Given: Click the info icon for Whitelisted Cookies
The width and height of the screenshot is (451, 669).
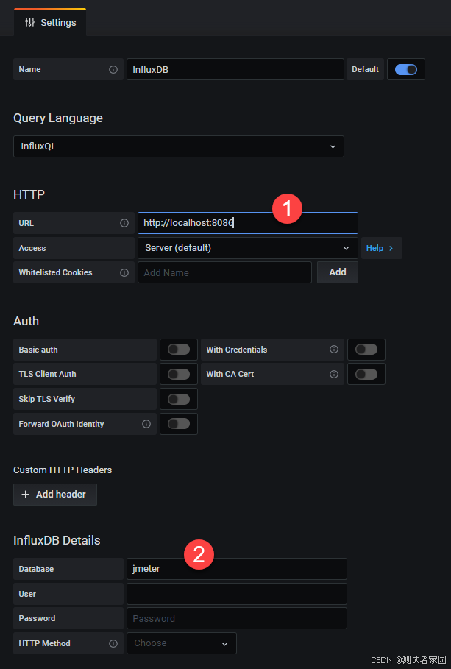Looking at the screenshot, I should 124,272.
